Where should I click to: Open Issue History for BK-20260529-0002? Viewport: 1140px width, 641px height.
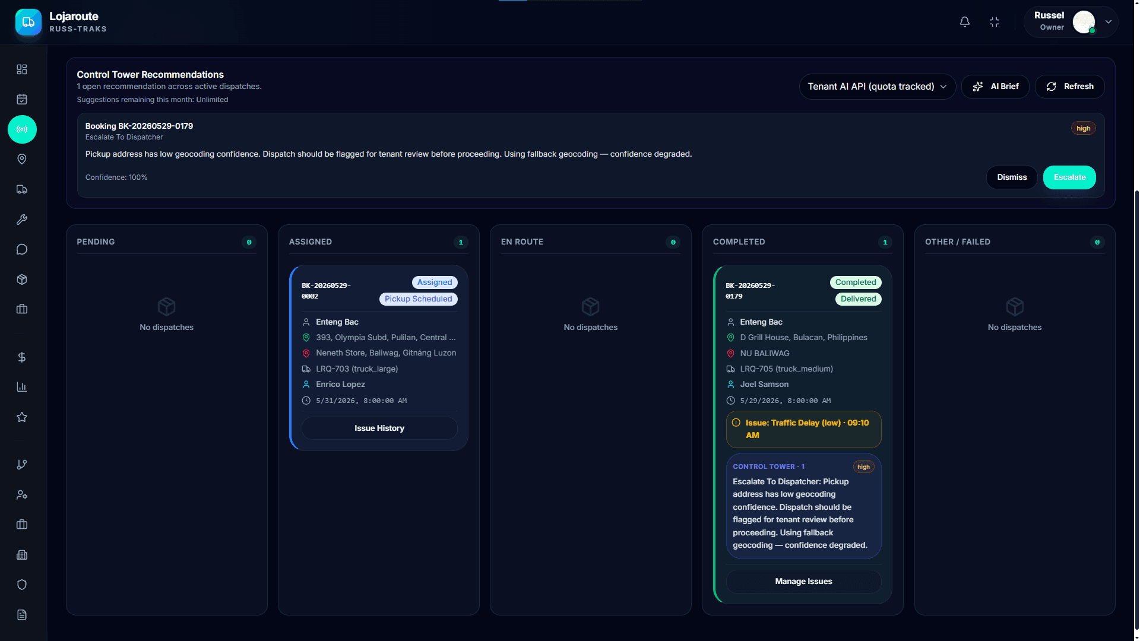pyautogui.click(x=379, y=429)
